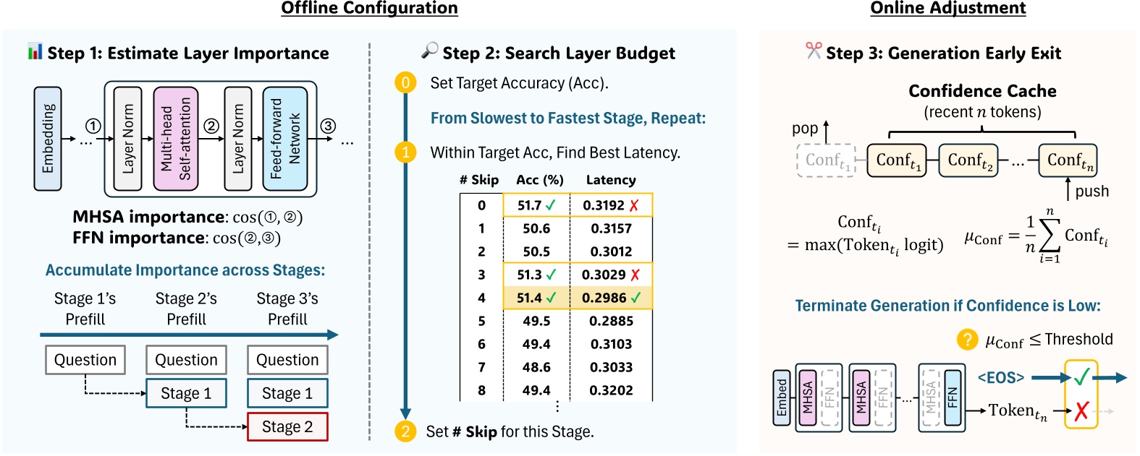Click the Online Adjustment heading
Viewport: 1140px width, 456px height.
947,9
